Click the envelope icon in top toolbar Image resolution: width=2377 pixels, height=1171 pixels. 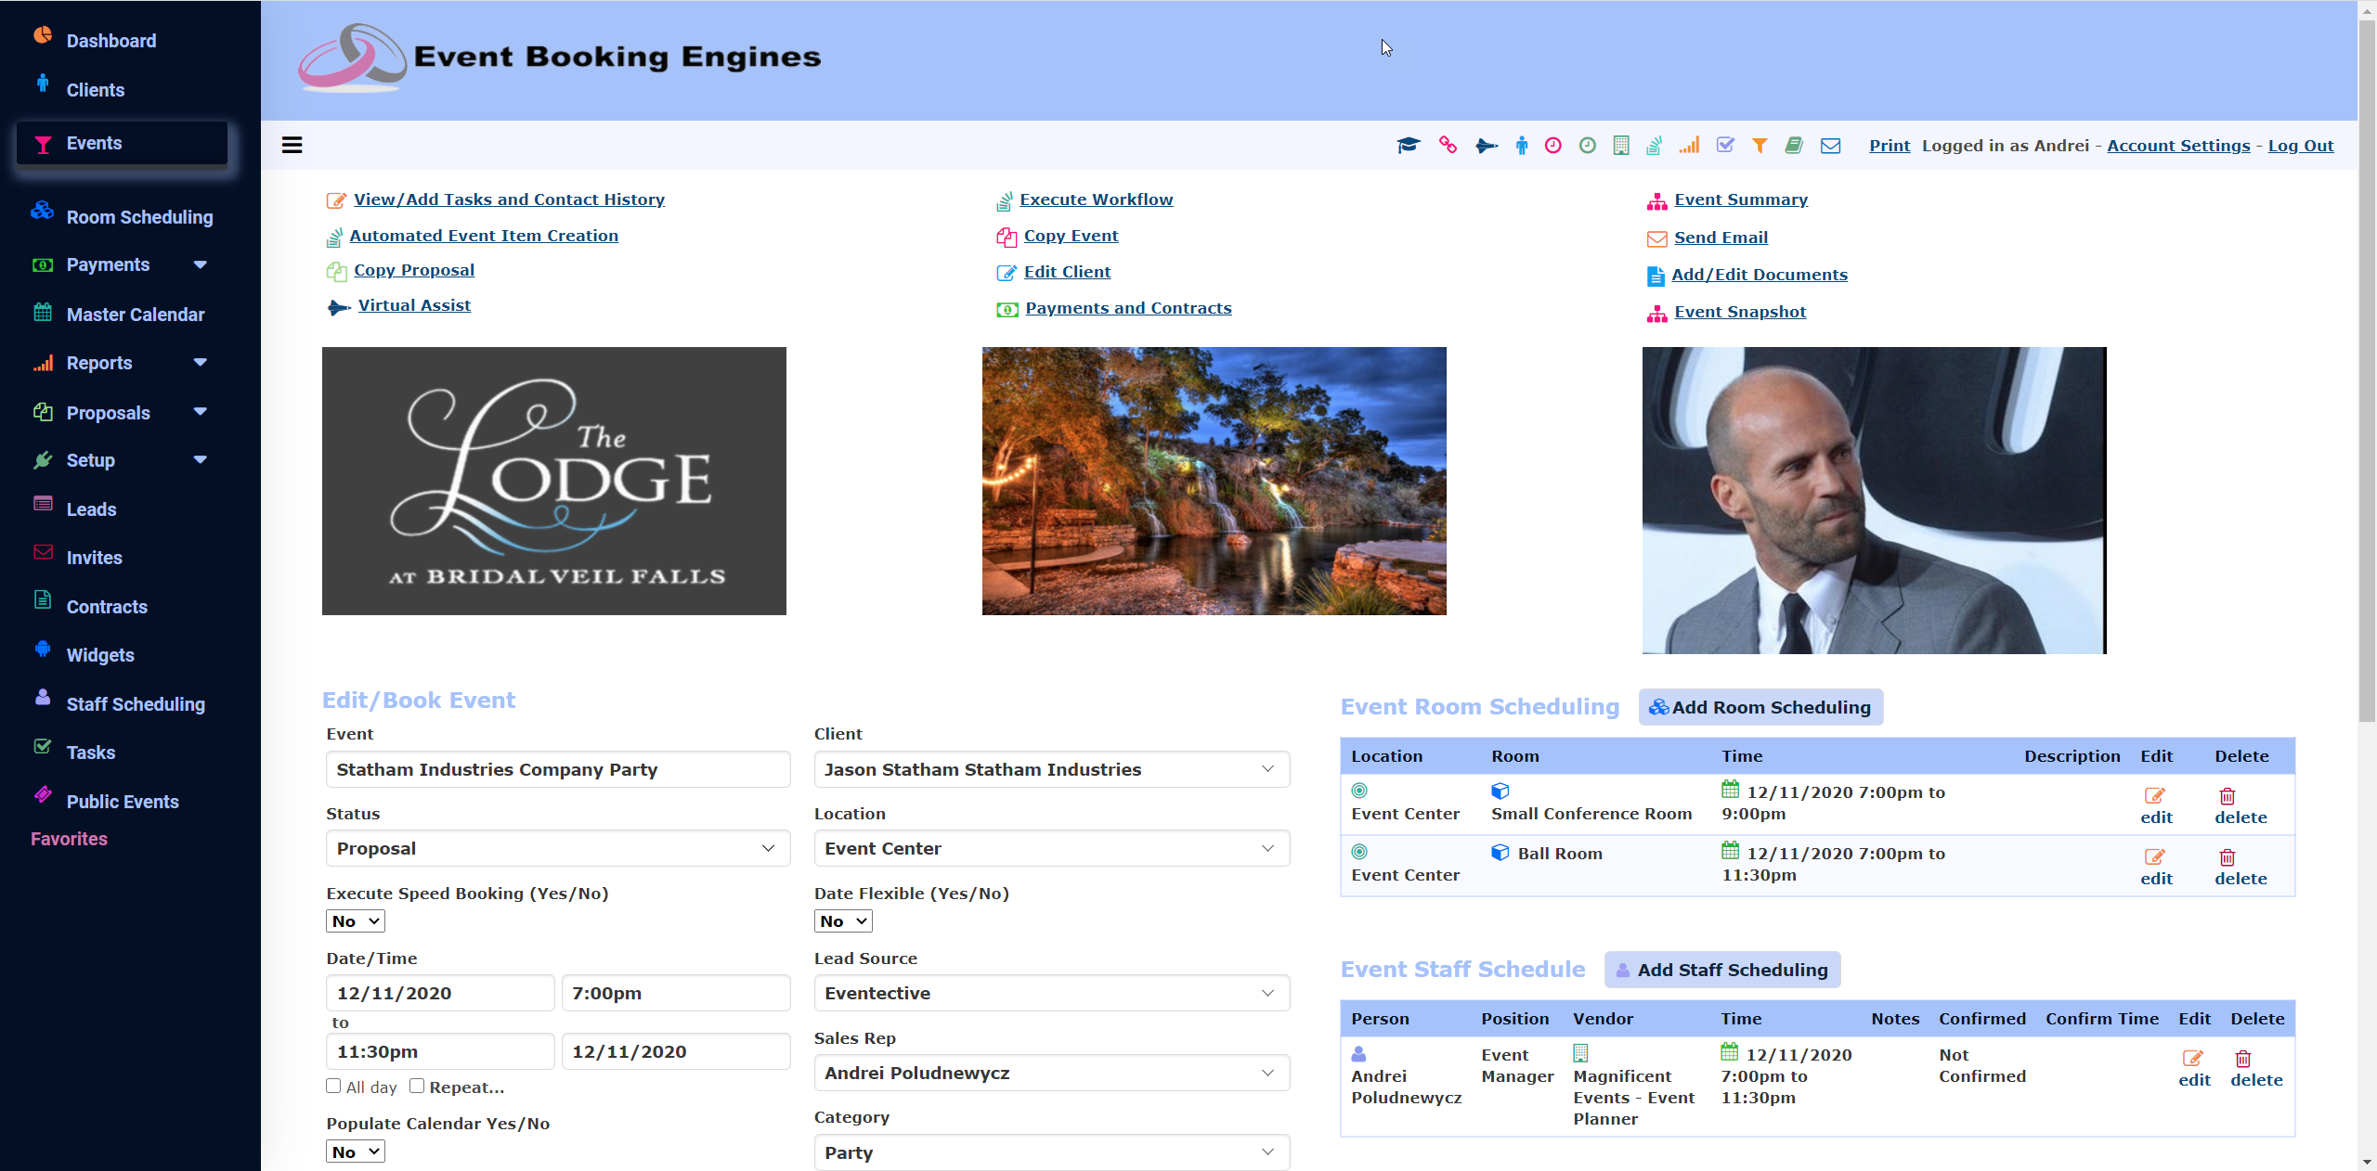1830,146
